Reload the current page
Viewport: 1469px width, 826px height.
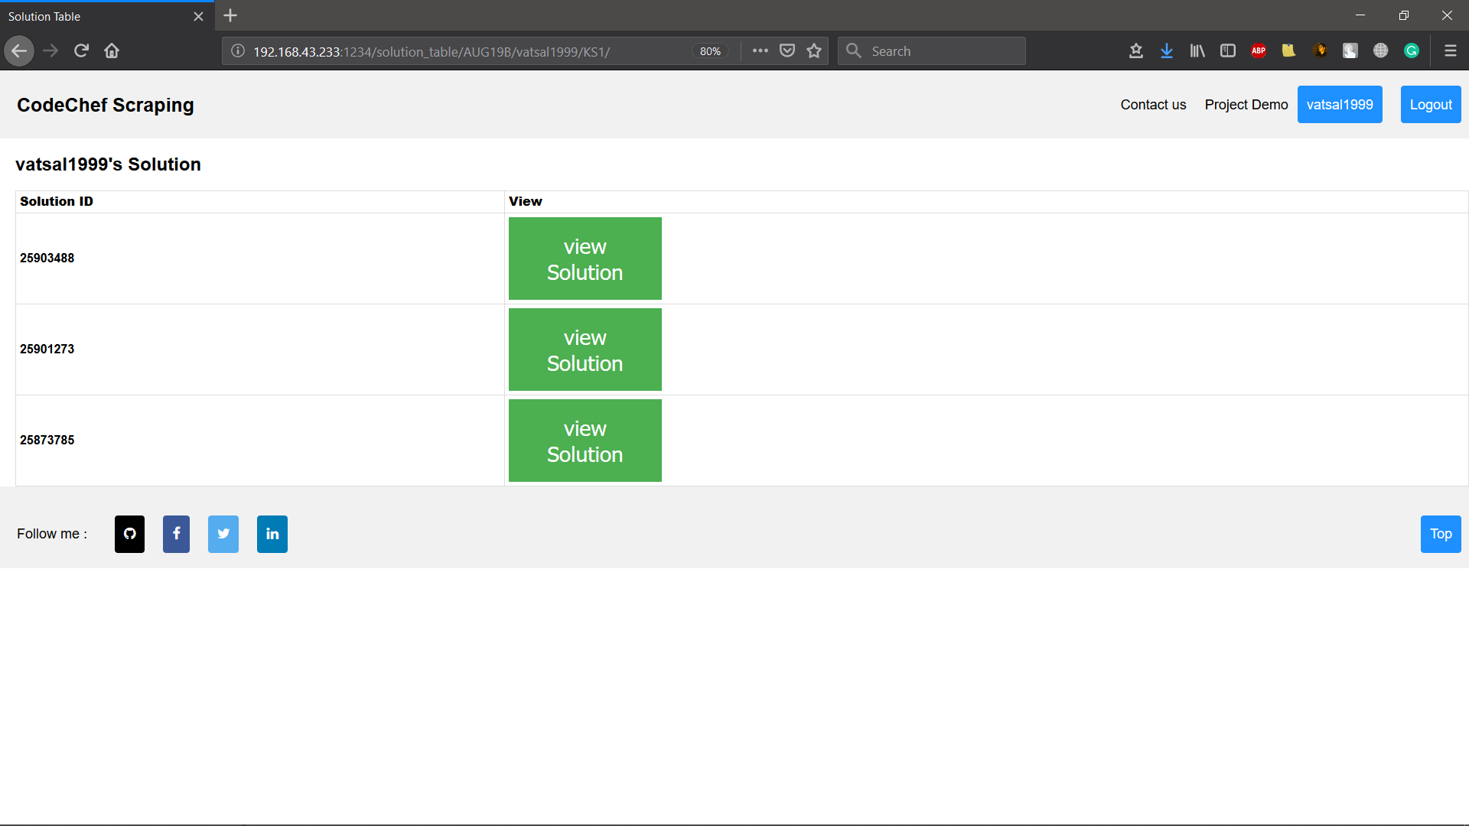pos(81,50)
